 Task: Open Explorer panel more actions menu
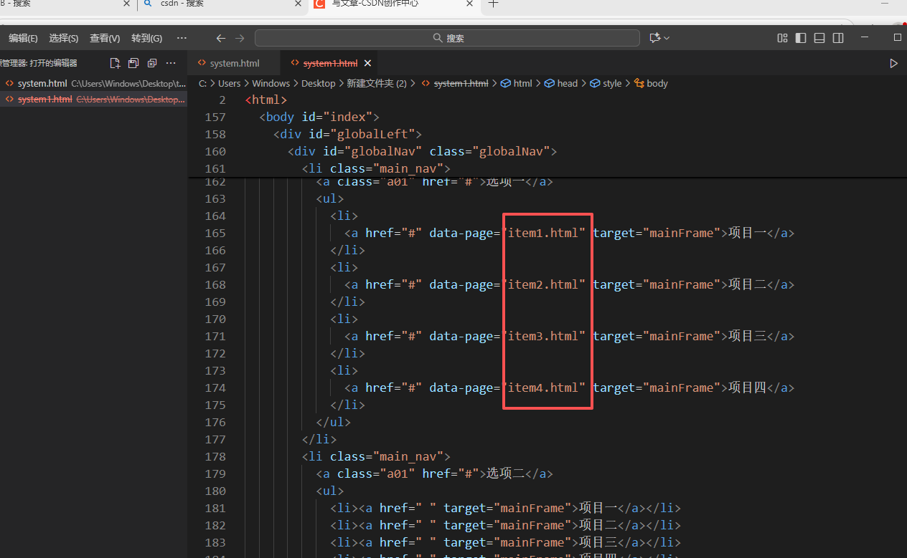(x=171, y=63)
